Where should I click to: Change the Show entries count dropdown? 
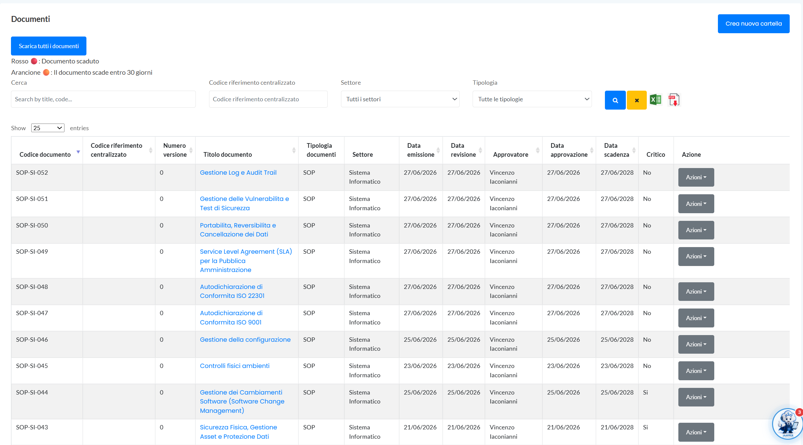tap(48, 128)
